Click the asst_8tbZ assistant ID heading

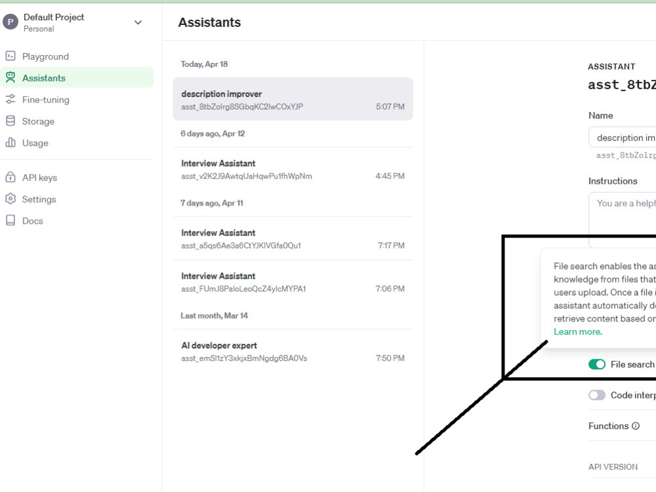point(622,85)
